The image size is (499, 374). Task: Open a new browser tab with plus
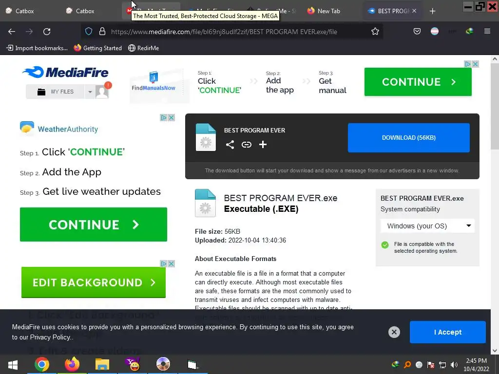tap(432, 11)
